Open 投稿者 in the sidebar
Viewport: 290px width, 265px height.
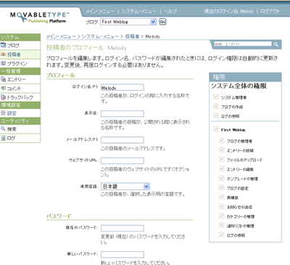(20, 54)
